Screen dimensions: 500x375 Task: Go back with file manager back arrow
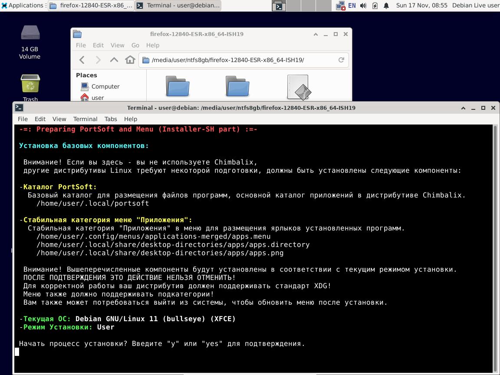click(82, 60)
